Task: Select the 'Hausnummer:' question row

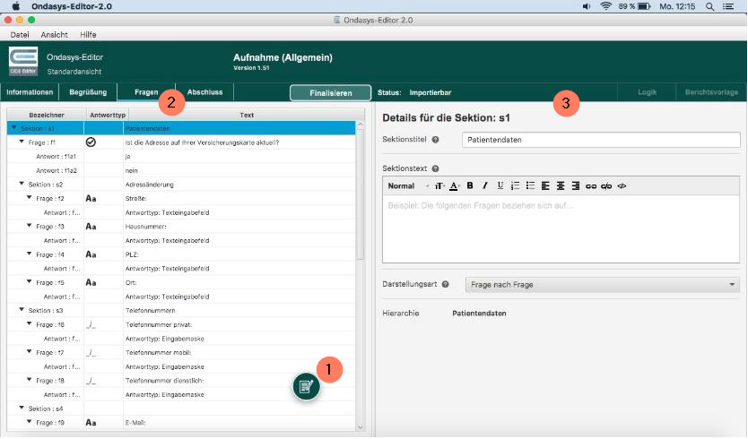Action: pos(181,227)
